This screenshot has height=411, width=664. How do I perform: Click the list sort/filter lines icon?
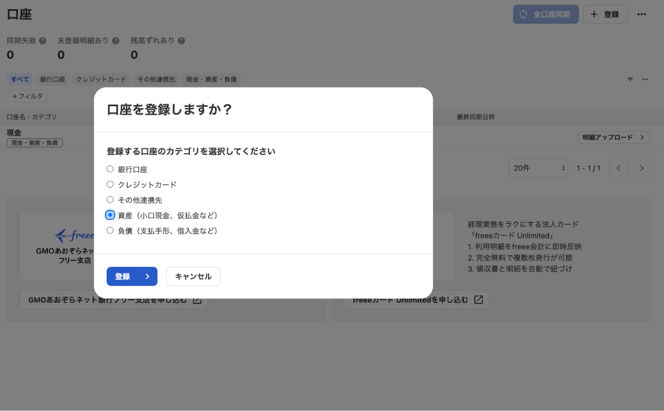tap(630, 79)
